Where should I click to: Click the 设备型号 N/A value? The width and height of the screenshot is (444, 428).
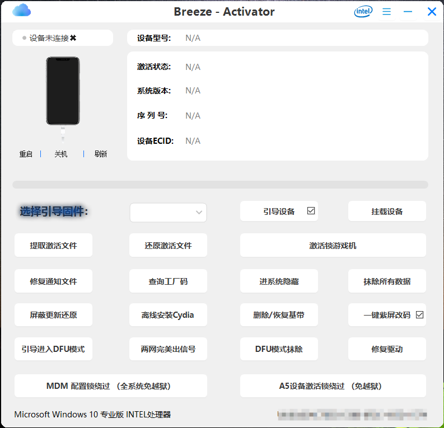[x=193, y=38]
